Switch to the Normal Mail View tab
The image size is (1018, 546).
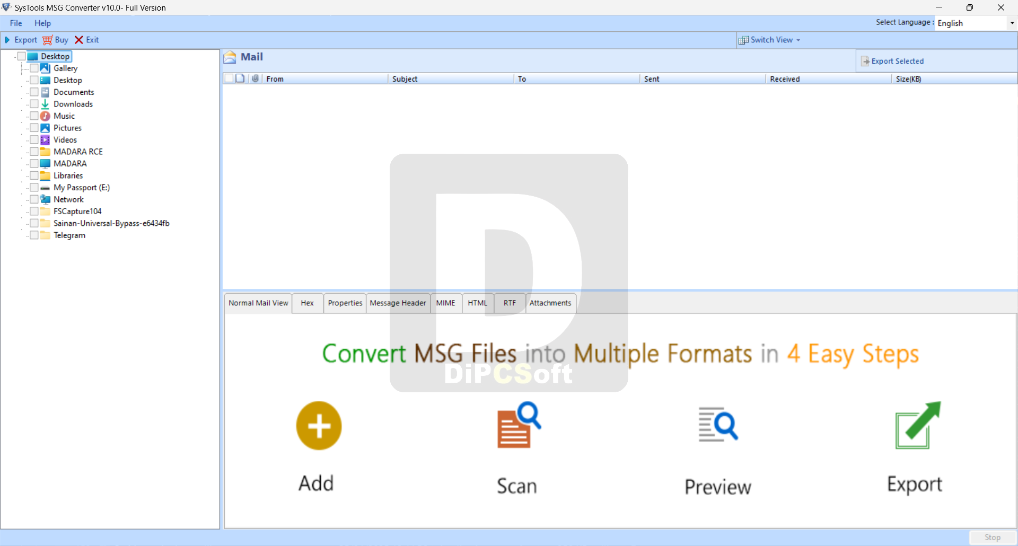tap(258, 303)
